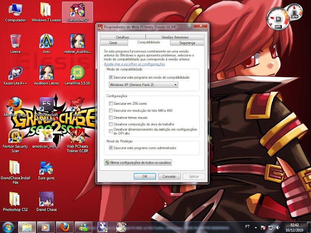Open the Audition Latino shortcut
Screen dimensions: 311x233
[x=46, y=75]
